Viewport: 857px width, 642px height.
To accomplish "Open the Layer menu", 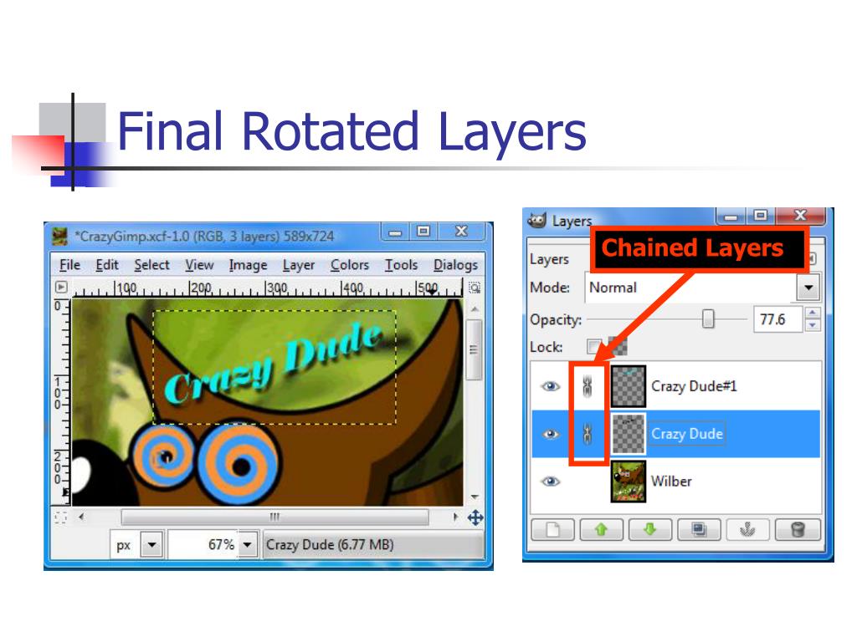I will coord(299,265).
